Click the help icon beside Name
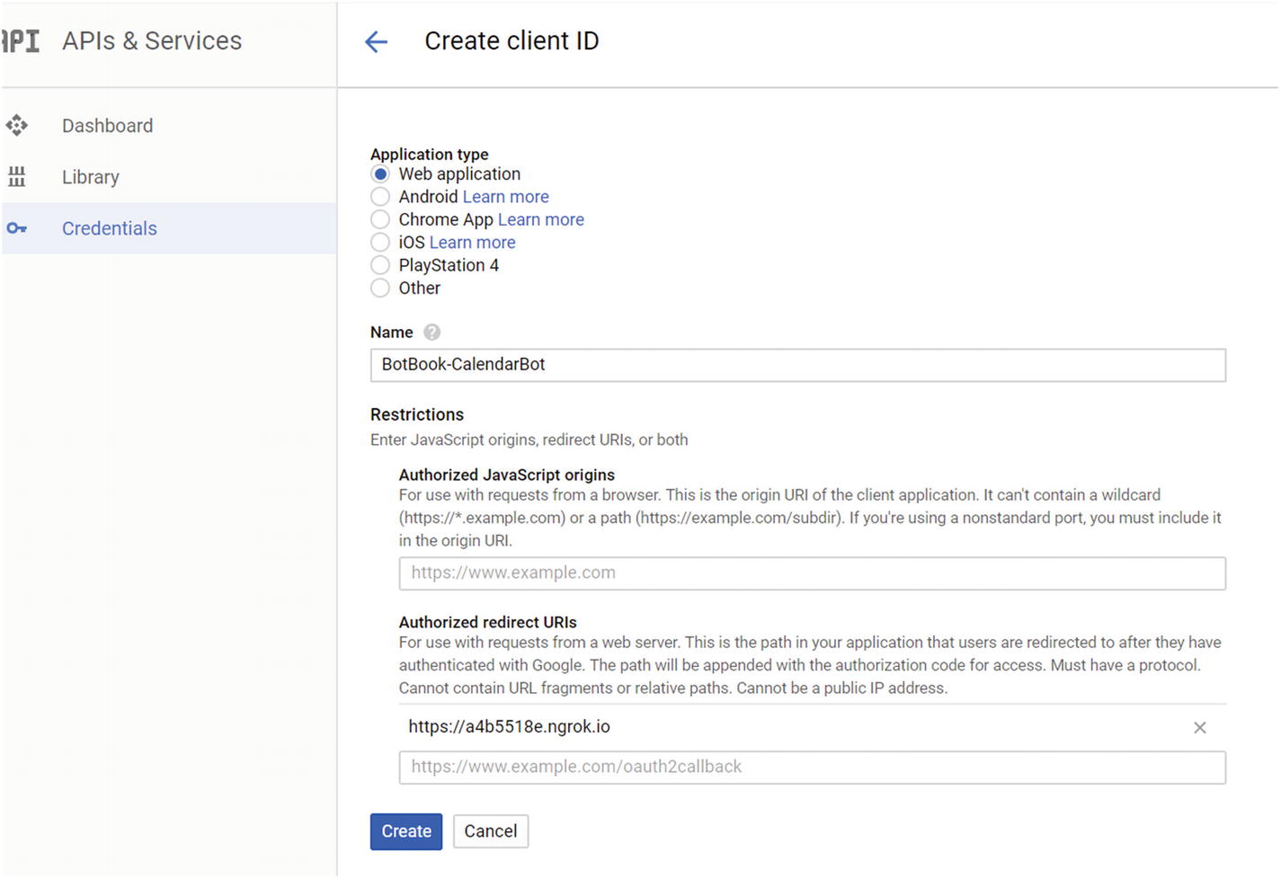Screen dimensions: 1281x879 (x=432, y=333)
